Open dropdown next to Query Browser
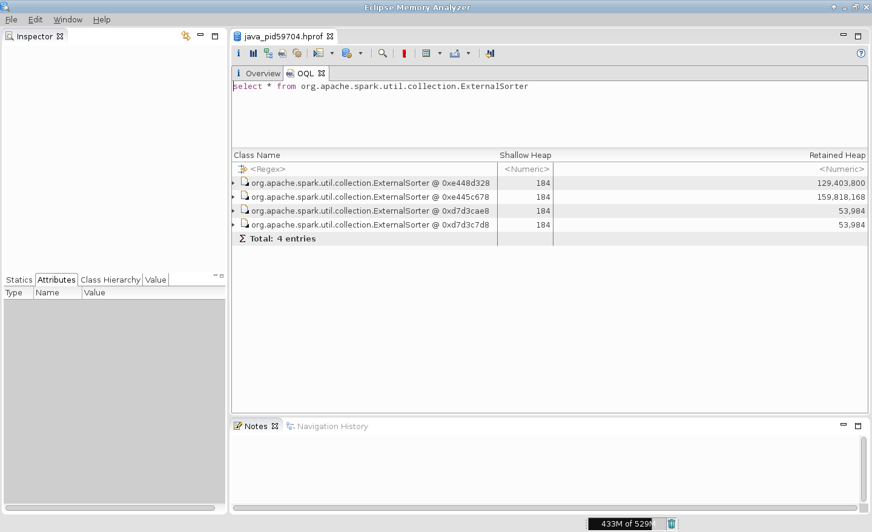The width and height of the screenshot is (872, 532). (x=360, y=53)
